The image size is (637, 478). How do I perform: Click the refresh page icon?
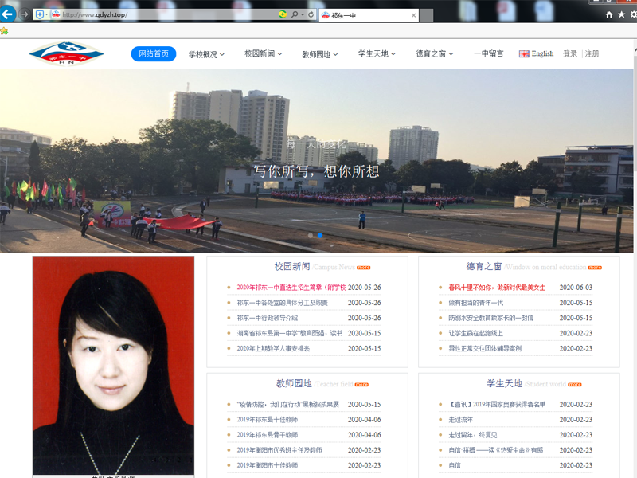pyautogui.click(x=311, y=14)
